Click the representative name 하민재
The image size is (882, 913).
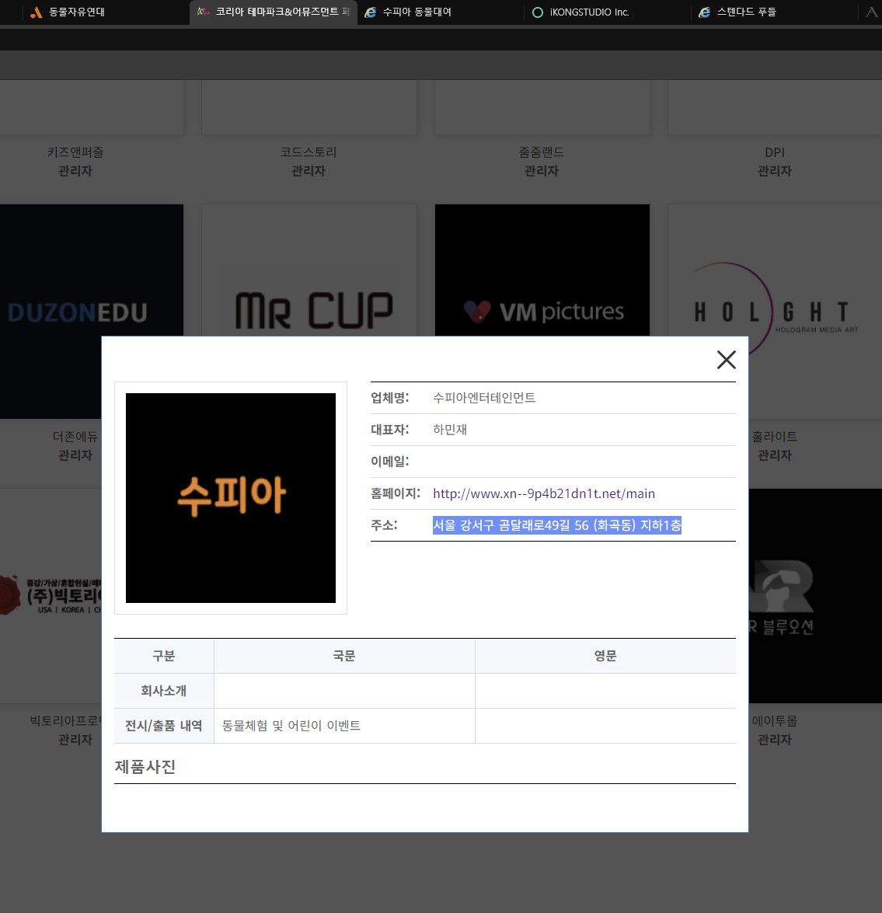tap(449, 430)
